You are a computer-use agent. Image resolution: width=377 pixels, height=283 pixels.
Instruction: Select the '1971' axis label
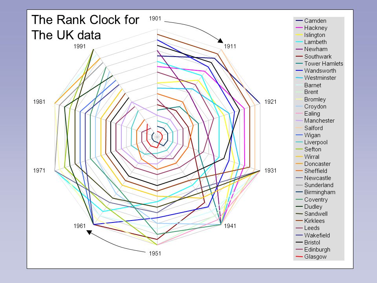[x=39, y=171]
